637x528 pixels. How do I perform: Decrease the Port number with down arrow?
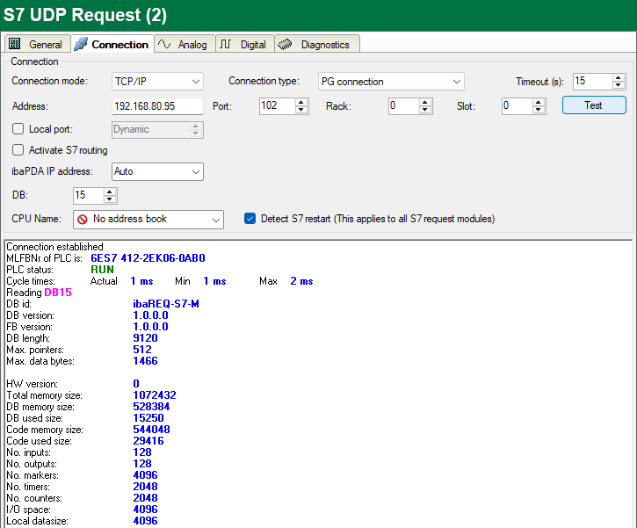pyautogui.click(x=301, y=110)
